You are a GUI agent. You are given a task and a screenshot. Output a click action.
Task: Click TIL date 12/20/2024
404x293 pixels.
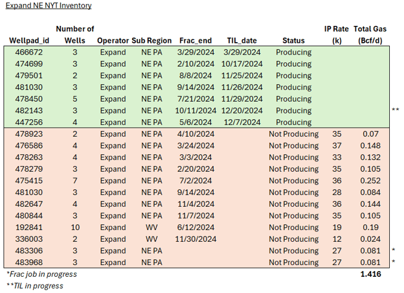tap(242, 111)
